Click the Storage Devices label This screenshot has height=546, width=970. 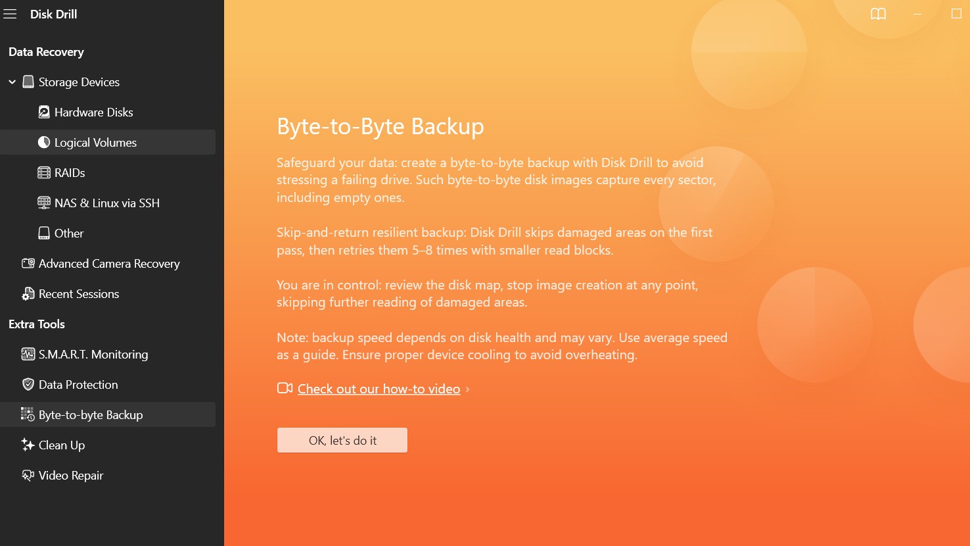coord(79,82)
